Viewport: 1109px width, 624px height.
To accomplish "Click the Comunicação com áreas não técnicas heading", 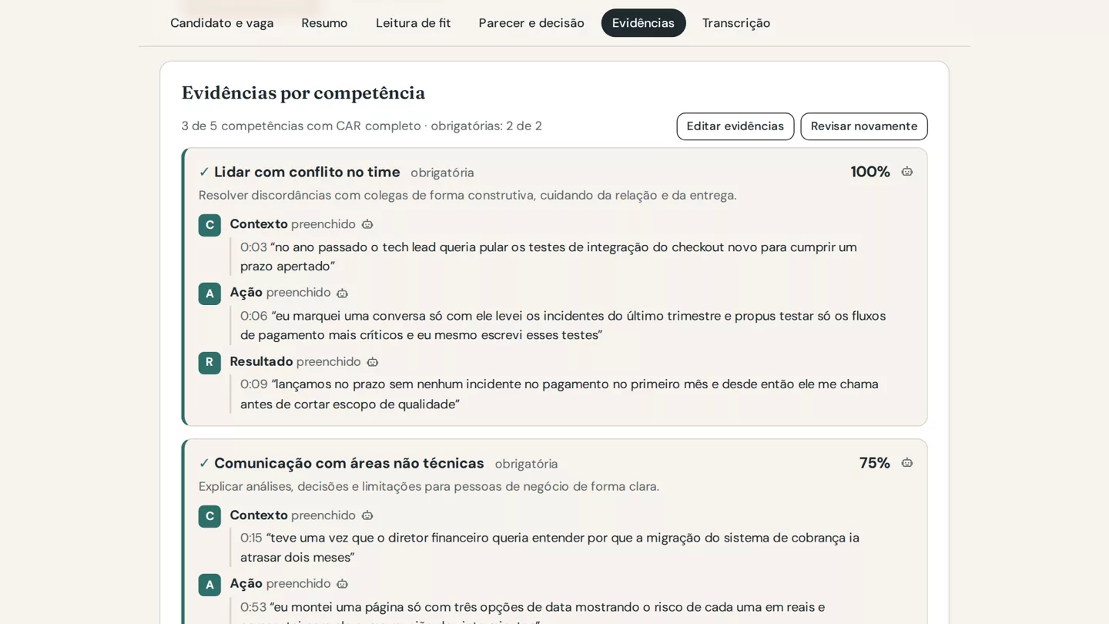I will coord(349,463).
